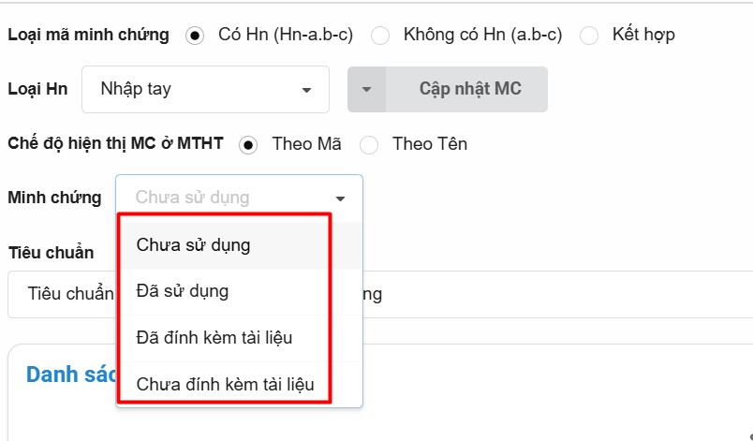Choose 'Chưa sử dụng' from the list
This screenshot has height=441, width=753.
pos(194,245)
